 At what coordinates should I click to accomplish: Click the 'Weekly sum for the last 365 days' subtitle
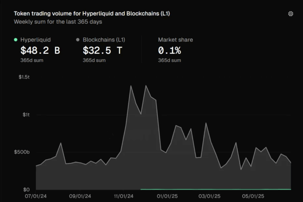[58, 22]
